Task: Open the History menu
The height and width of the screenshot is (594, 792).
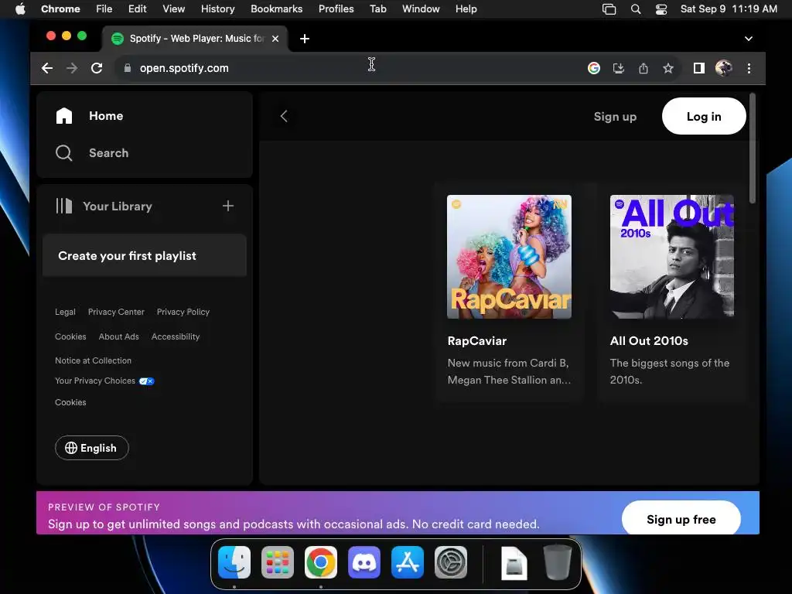Action: click(217, 9)
